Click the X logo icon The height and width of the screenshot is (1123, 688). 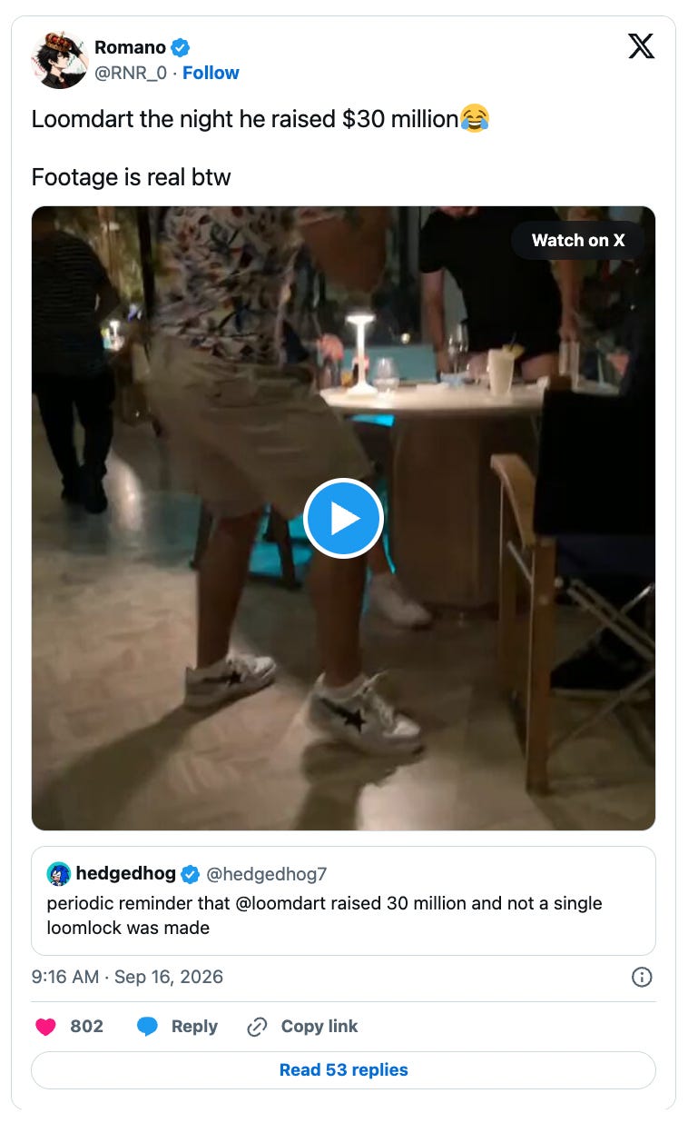pyautogui.click(x=641, y=45)
